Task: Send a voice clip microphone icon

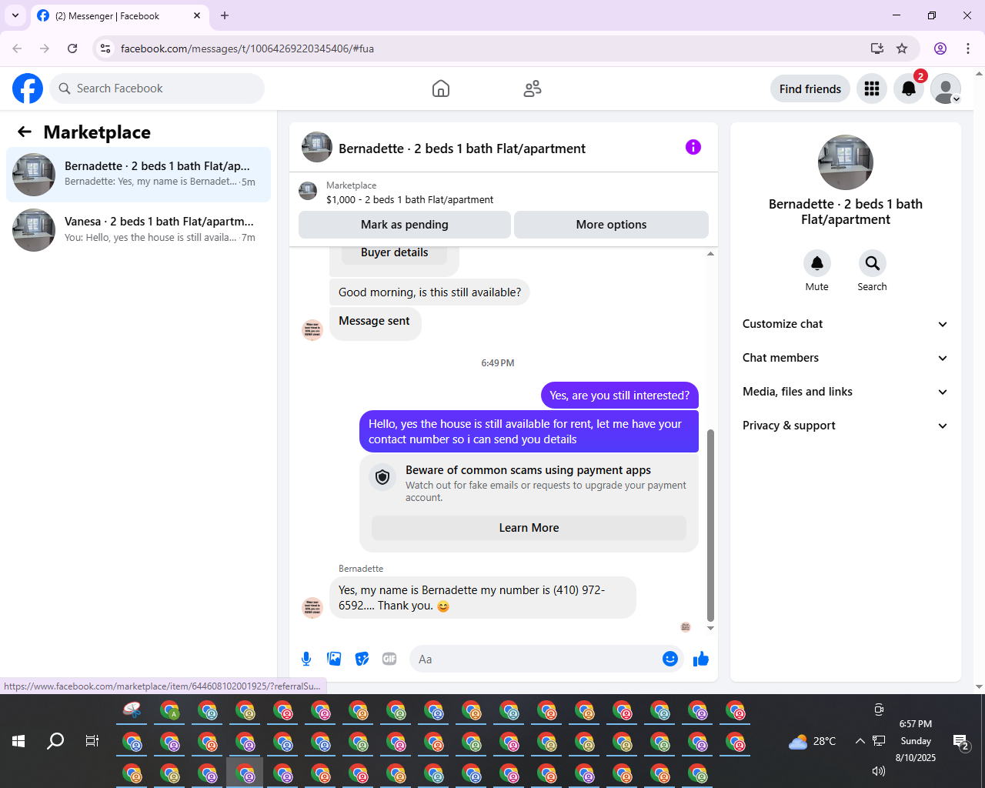Action: [306, 659]
